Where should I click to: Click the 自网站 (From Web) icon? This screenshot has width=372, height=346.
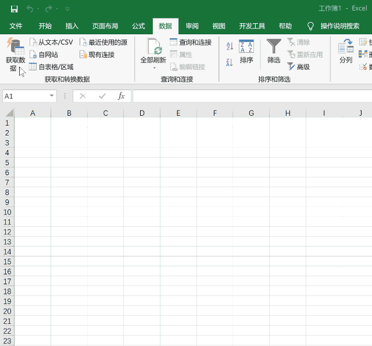pyautogui.click(x=33, y=55)
